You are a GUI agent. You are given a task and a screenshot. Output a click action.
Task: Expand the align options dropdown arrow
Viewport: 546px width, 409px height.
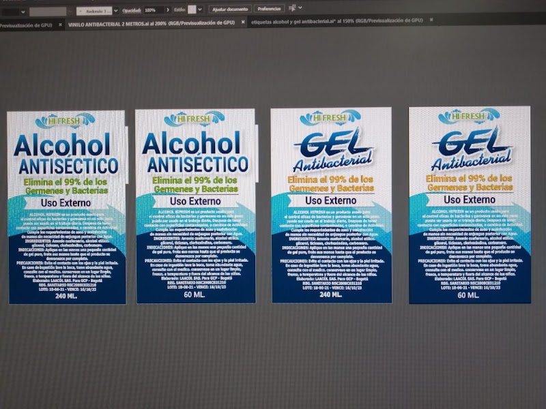coord(300,7)
